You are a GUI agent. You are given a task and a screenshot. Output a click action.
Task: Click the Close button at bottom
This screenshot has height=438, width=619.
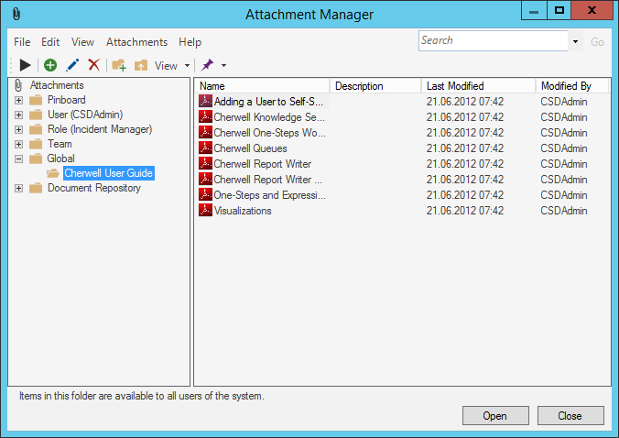[x=570, y=415]
